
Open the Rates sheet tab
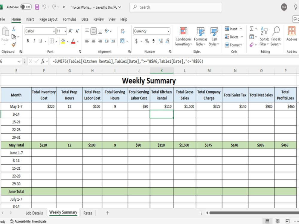88,213
